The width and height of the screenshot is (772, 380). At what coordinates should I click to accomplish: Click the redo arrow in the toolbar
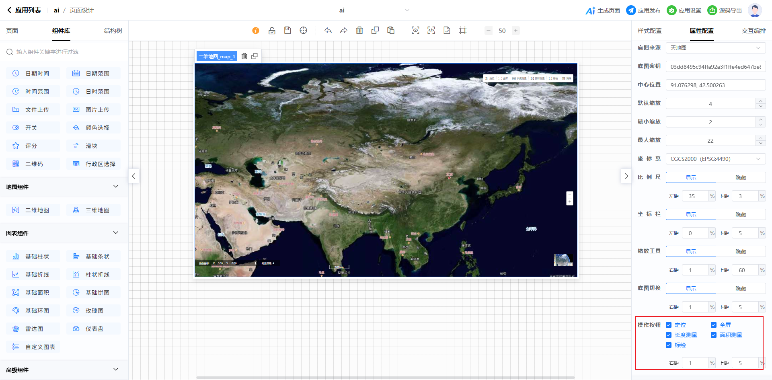[343, 31]
